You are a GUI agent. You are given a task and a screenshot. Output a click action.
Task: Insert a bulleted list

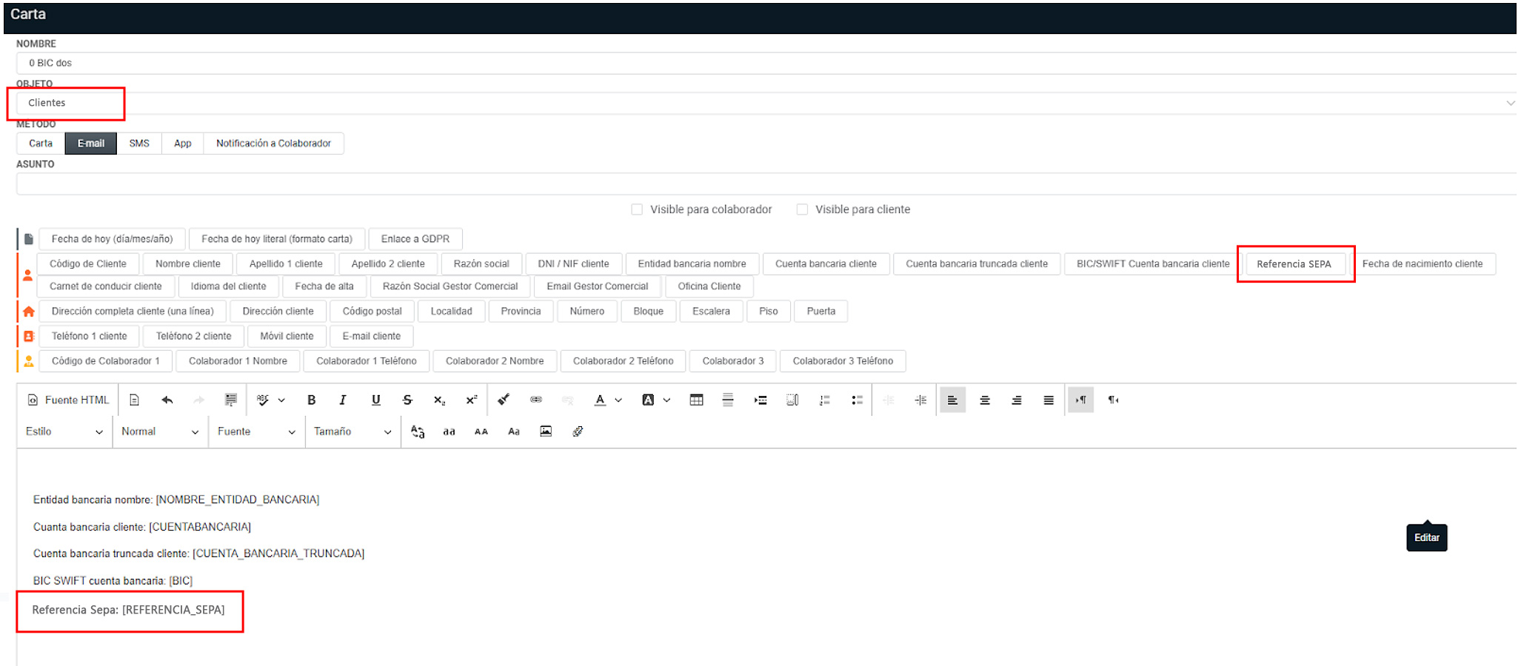tap(857, 400)
